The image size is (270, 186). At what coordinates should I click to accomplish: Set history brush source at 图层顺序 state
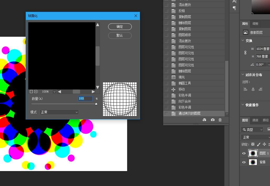[x=166, y=35]
